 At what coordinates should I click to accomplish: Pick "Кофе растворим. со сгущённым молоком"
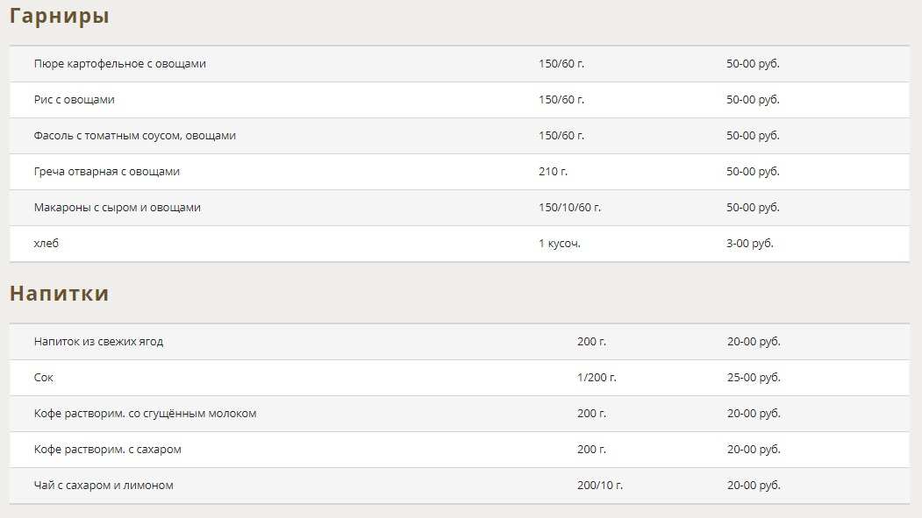[x=146, y=414]
